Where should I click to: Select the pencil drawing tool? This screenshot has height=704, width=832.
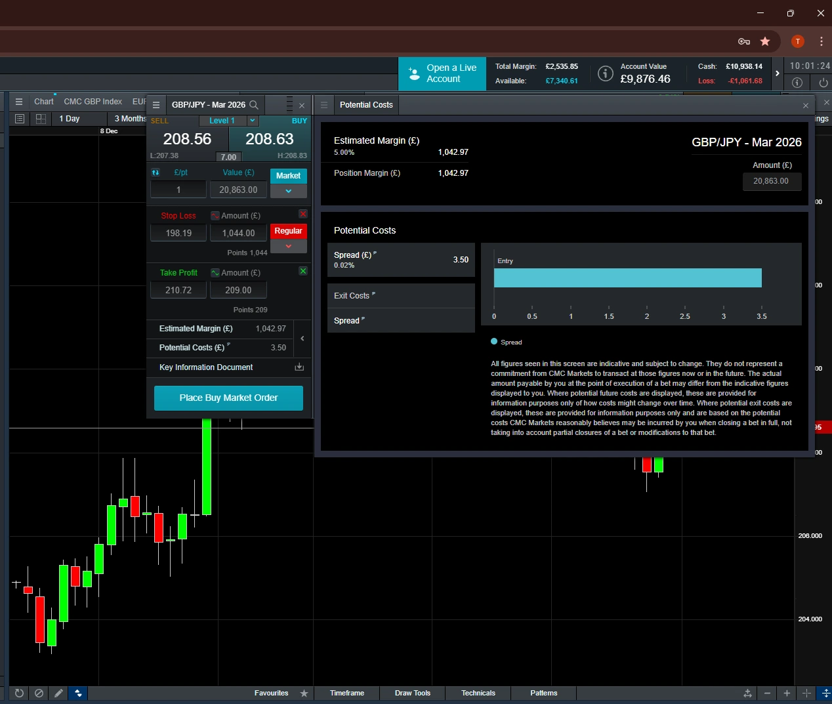coord(58,694)
